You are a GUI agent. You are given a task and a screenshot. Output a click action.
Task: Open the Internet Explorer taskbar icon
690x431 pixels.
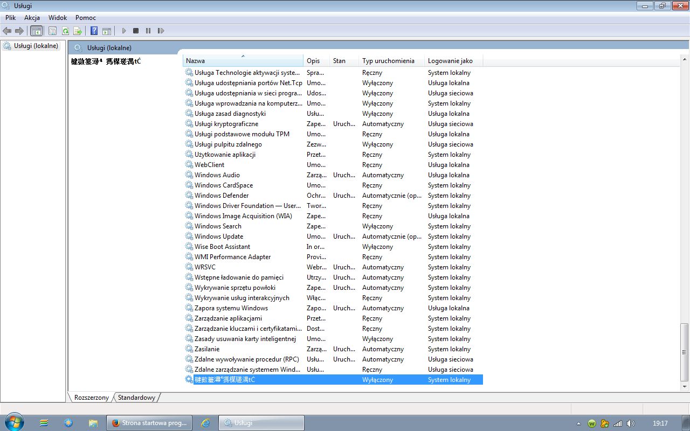point(205,423)
